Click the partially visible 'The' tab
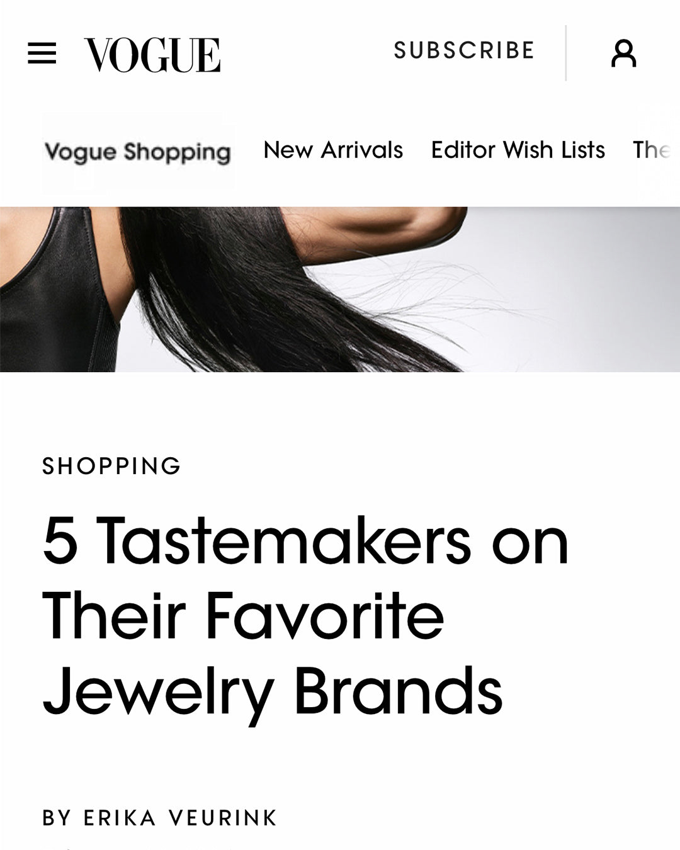680x850 pixels. coord(651,150)
